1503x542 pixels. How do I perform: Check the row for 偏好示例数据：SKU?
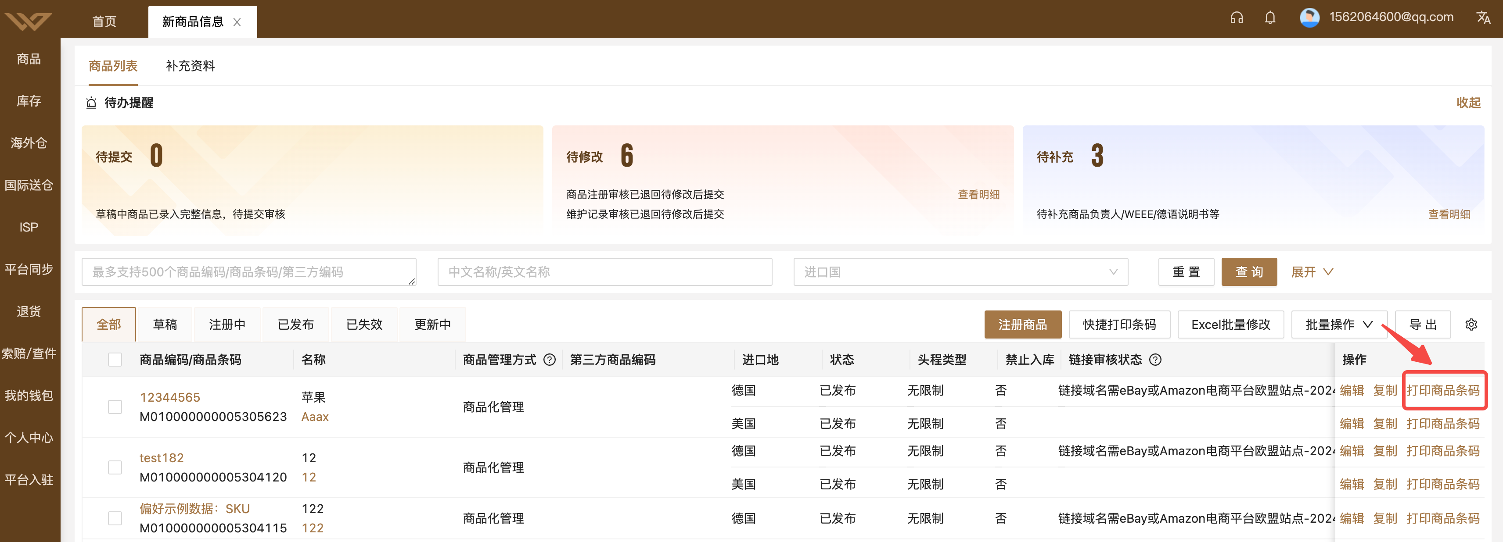tap(115, 518)
